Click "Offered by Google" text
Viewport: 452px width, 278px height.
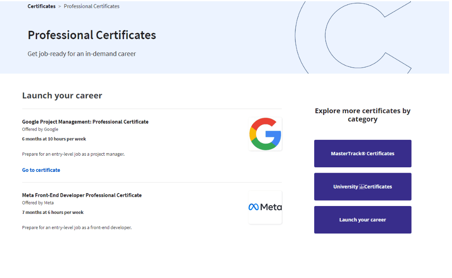(40, 129)
